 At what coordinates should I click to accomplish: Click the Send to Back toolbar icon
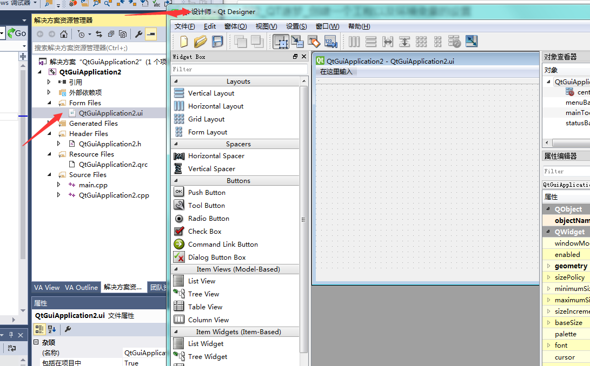(241, 42)
